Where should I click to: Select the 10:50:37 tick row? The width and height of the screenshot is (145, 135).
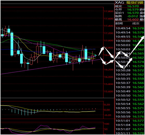(x=130, y=83)
